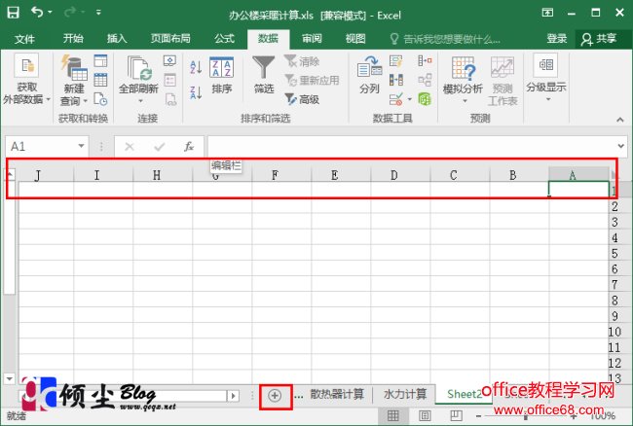
Task: Click the Refresh All icon
Action: pyautogui.click(x=138, y=68)
